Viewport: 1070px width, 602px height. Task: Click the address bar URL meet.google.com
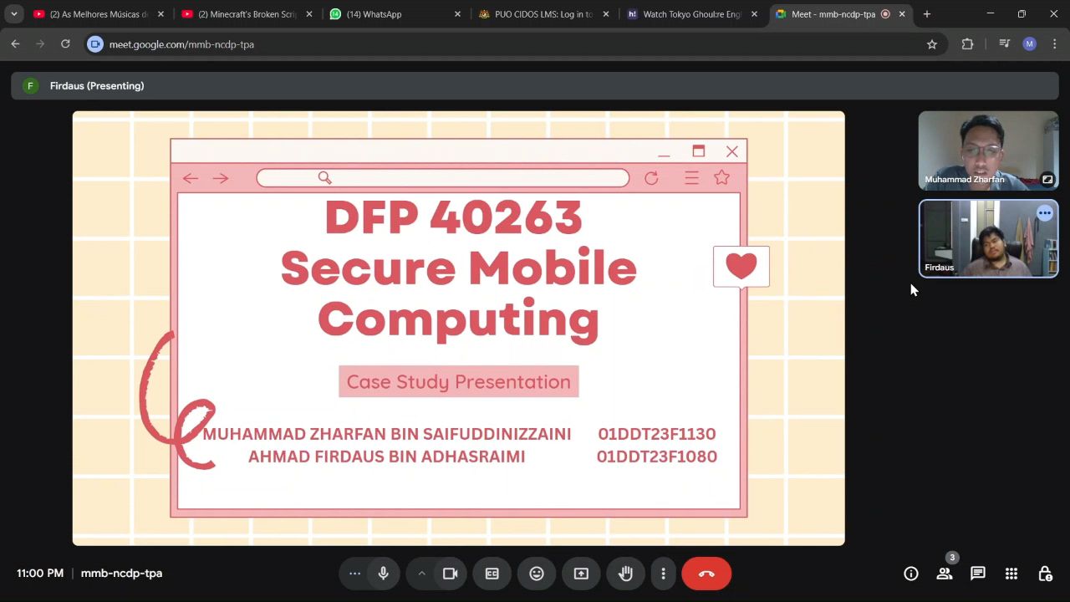tap(181, 44)
